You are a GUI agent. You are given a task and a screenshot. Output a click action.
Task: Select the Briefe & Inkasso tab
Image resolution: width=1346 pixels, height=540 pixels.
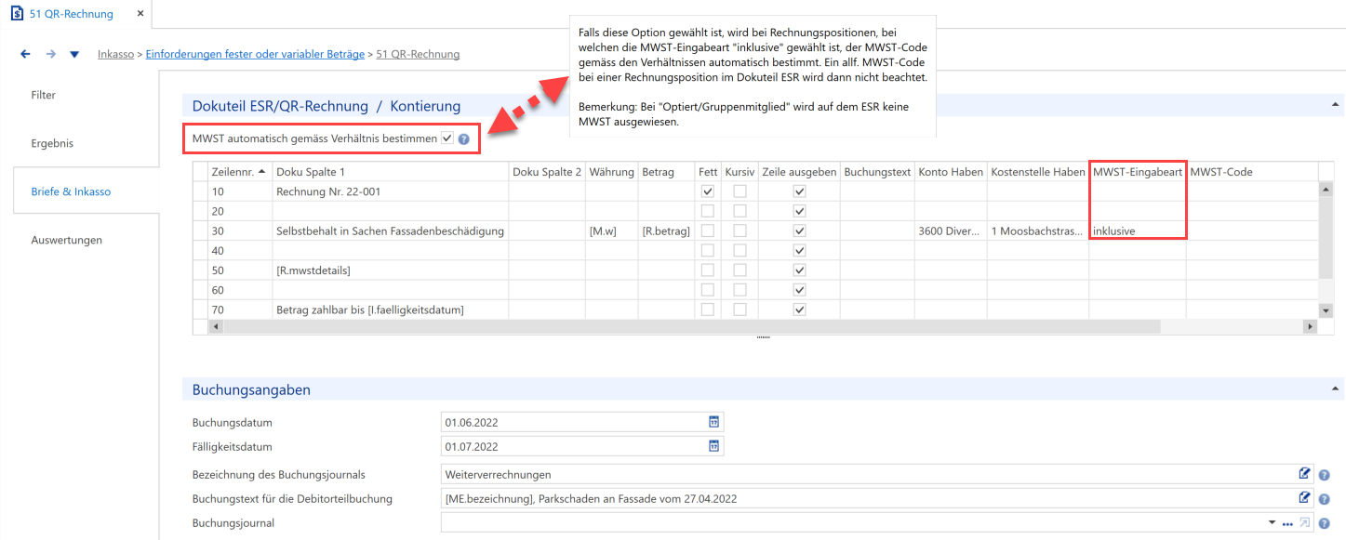point(87,191)
